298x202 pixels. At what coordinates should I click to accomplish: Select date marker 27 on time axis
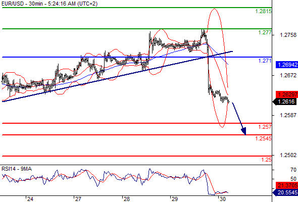pos(78,199)
